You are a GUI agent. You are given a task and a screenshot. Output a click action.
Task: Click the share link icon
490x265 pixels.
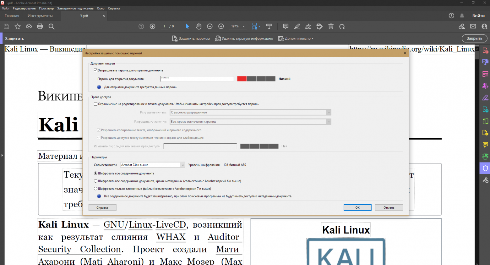click(462, 26)
